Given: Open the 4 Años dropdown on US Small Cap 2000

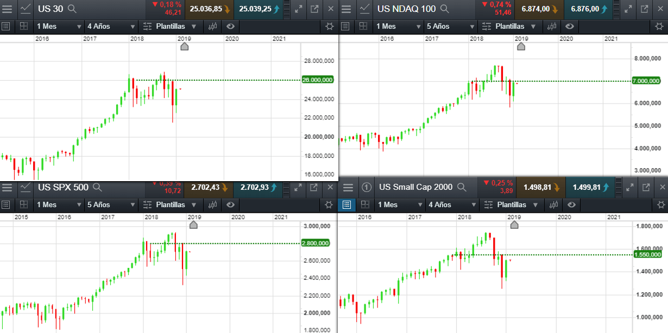Looking at the screenshot, I should [452, 204].
